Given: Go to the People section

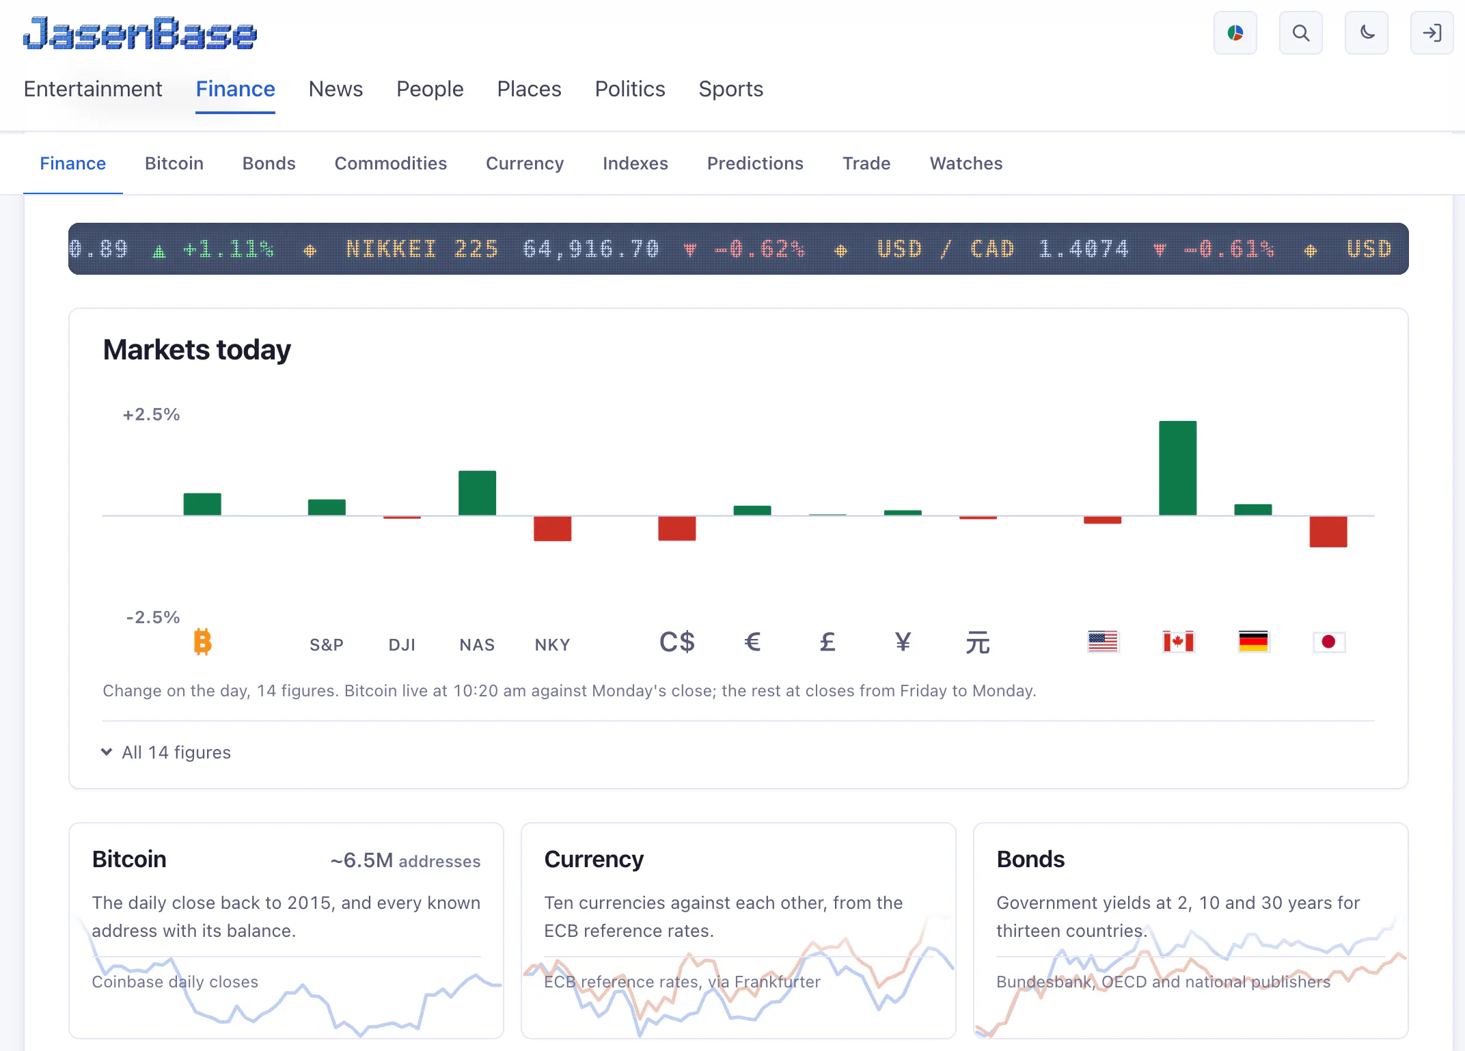Looking at the screenshot, I should point(430,89).
